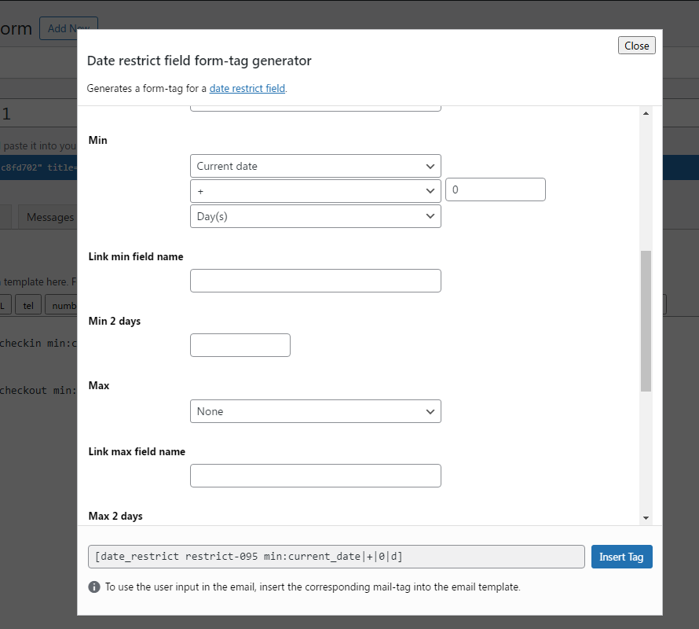Open the Min Day(s) unit dropdown

[x=315, y=216]
